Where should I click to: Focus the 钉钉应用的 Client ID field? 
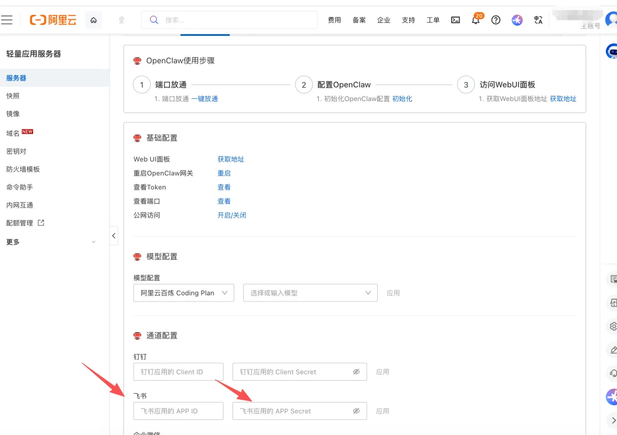(178, 372)
